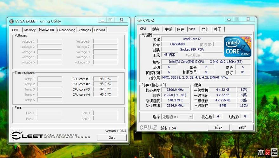
Task: Click the Voltage 1 field
Action: [50, 41]
